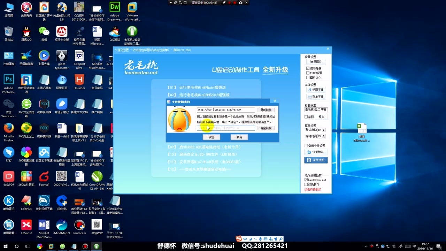Open XMind 8 desktop icon
The image size is (446, 251).
[x=26, y=227]
